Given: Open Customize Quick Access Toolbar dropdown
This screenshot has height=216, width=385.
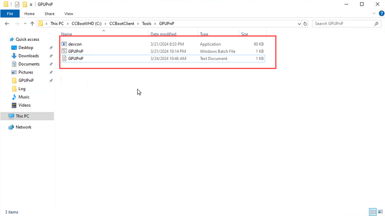Looking at the screenshot, I should [x=31, y=5].
